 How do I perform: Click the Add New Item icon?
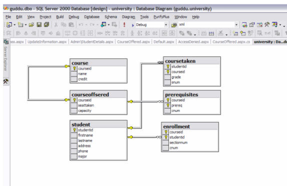pyautogui.click(x=20, y=24)
